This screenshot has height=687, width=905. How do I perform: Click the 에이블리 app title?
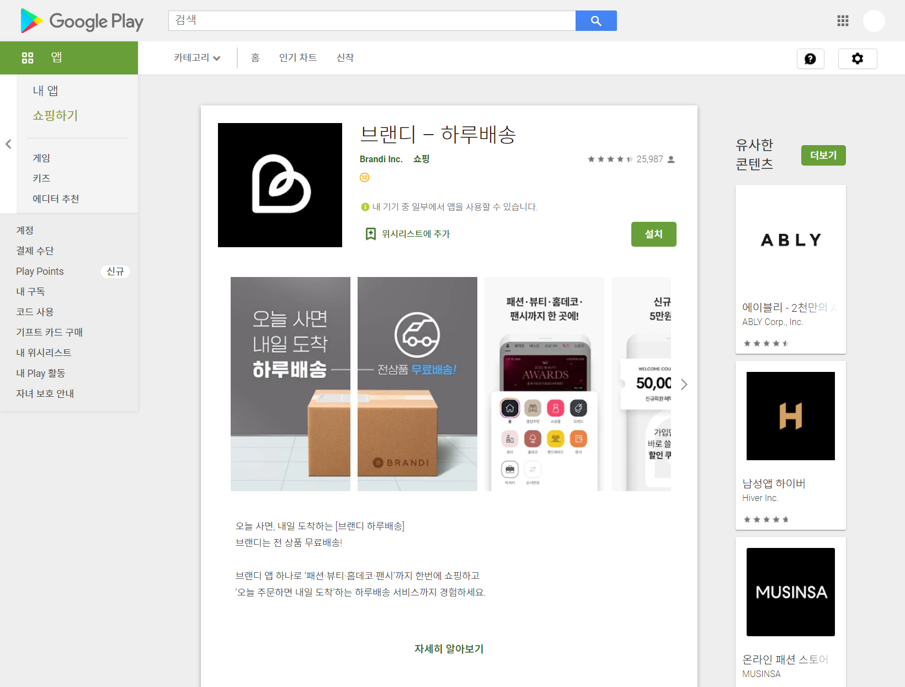[789, 307]
